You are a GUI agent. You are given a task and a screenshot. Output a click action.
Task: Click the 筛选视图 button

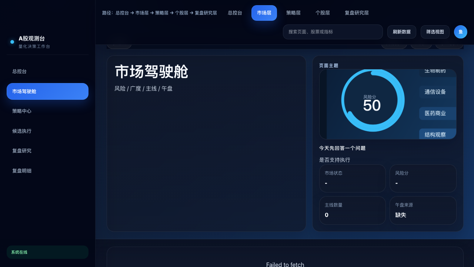point(435,32)
